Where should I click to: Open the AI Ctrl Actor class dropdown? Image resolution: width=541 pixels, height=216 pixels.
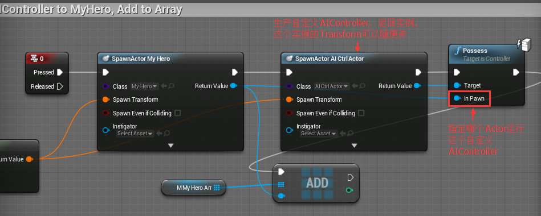(x=332, y=86)
